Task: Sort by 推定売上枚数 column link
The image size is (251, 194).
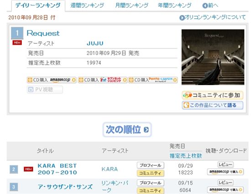Action: [186, 156]
